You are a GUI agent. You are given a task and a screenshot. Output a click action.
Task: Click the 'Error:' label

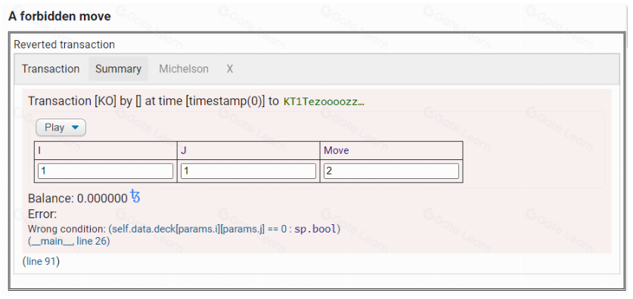coord(42,214)
